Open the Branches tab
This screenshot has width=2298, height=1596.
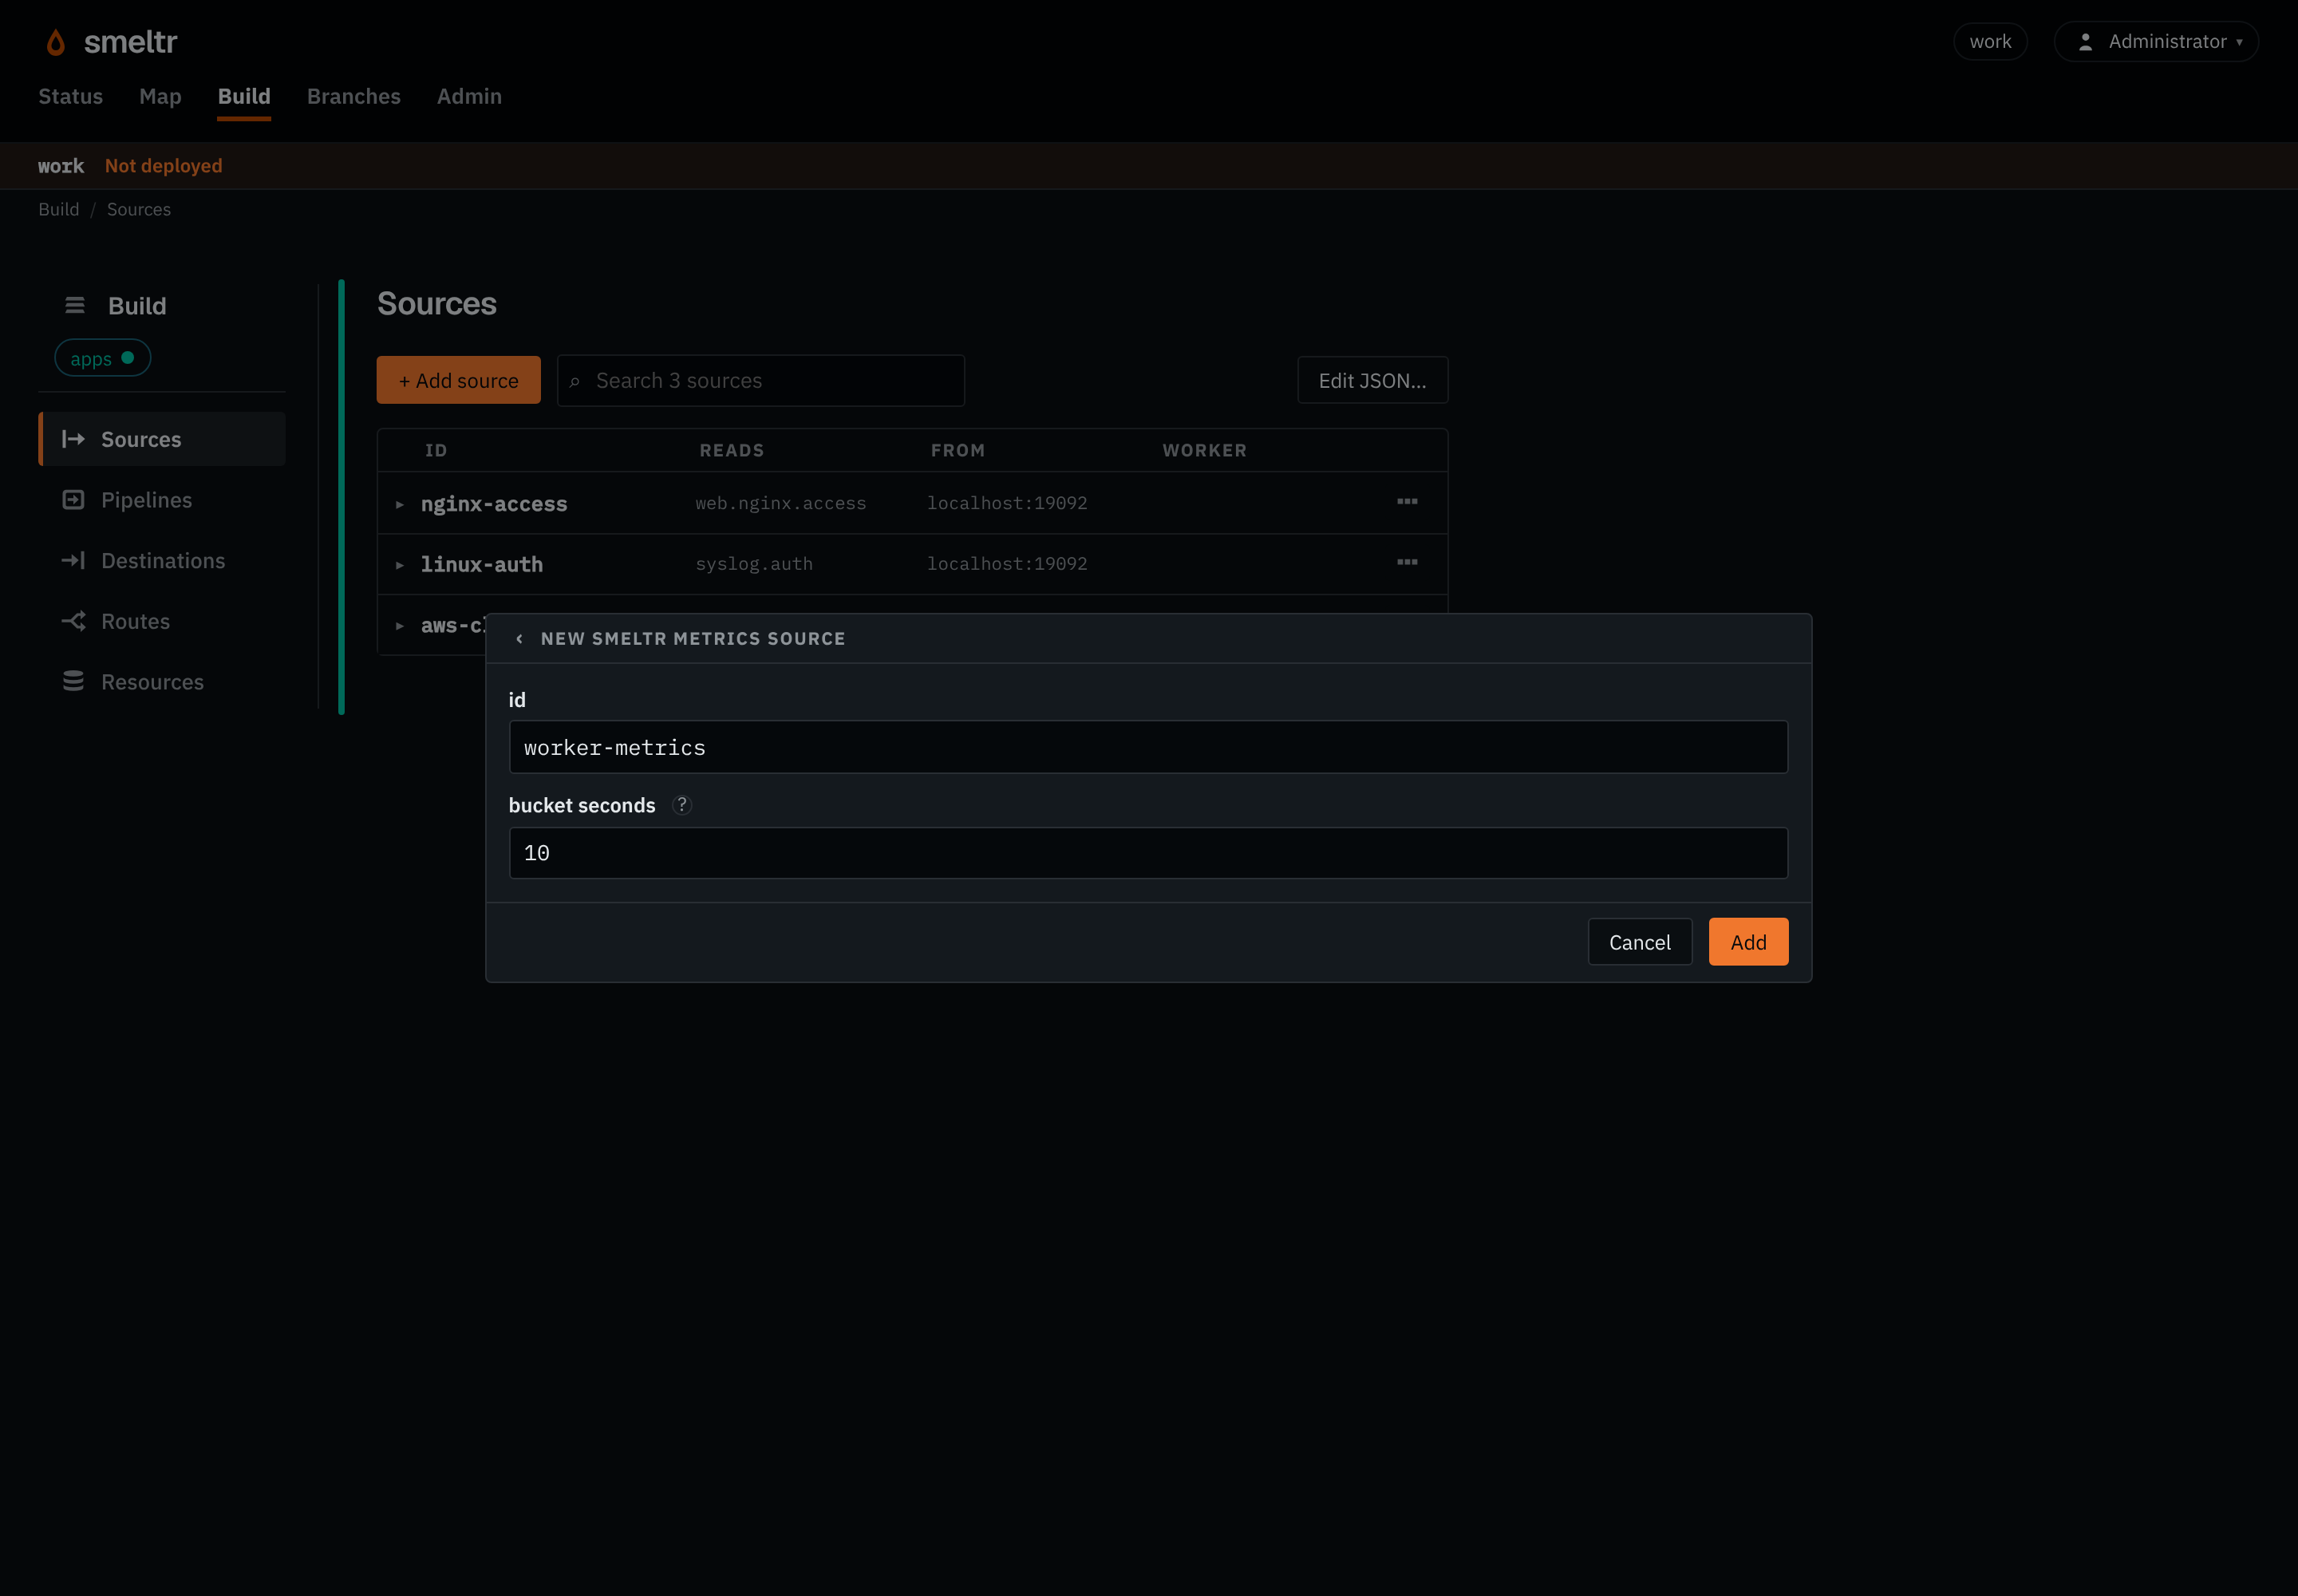click(354, 96)
